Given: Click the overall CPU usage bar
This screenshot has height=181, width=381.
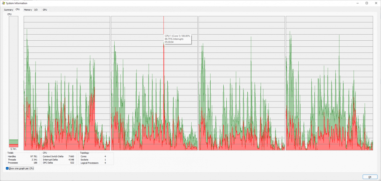Looking at the screenshot, I should coord(14,82).
